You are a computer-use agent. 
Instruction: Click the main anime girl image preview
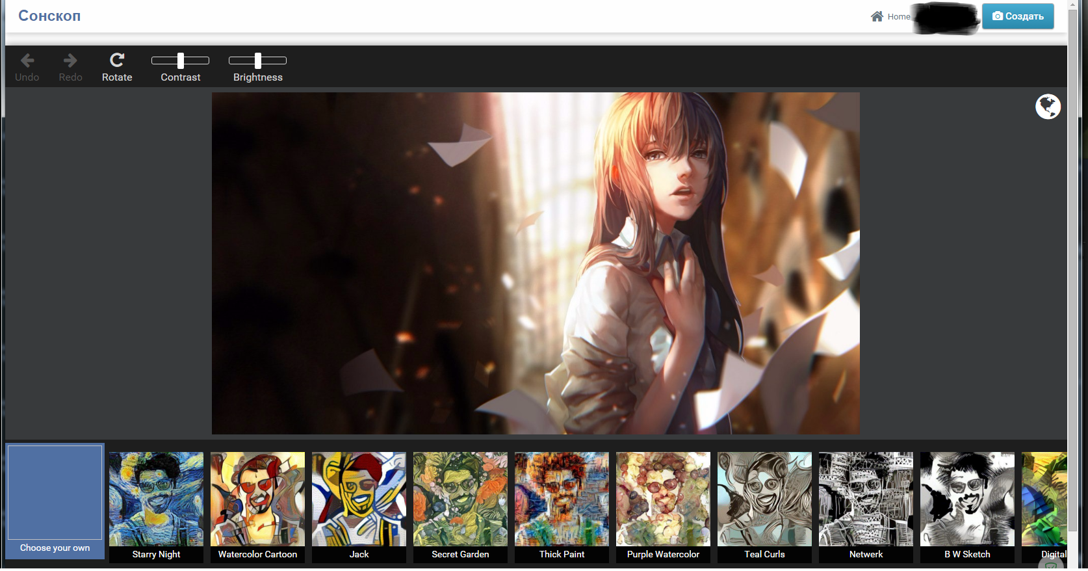coord(536,263)
